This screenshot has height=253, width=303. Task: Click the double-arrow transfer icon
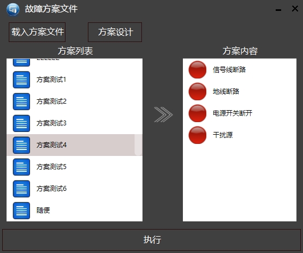click(163, 115)
